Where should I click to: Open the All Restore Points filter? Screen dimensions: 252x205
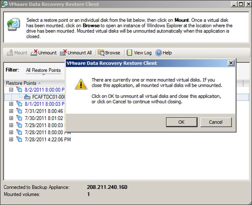pos(43,70)
